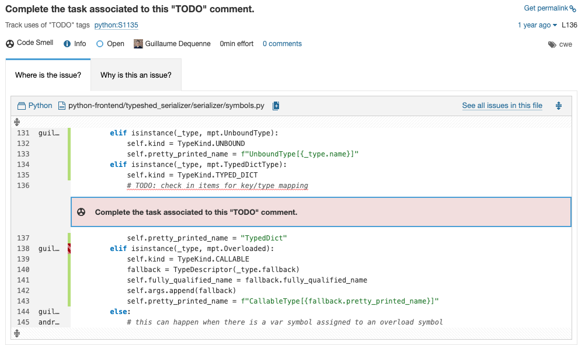This screenshot has height=345, width=585.
Task: Click the Python project icon
Action: [22, 106]
